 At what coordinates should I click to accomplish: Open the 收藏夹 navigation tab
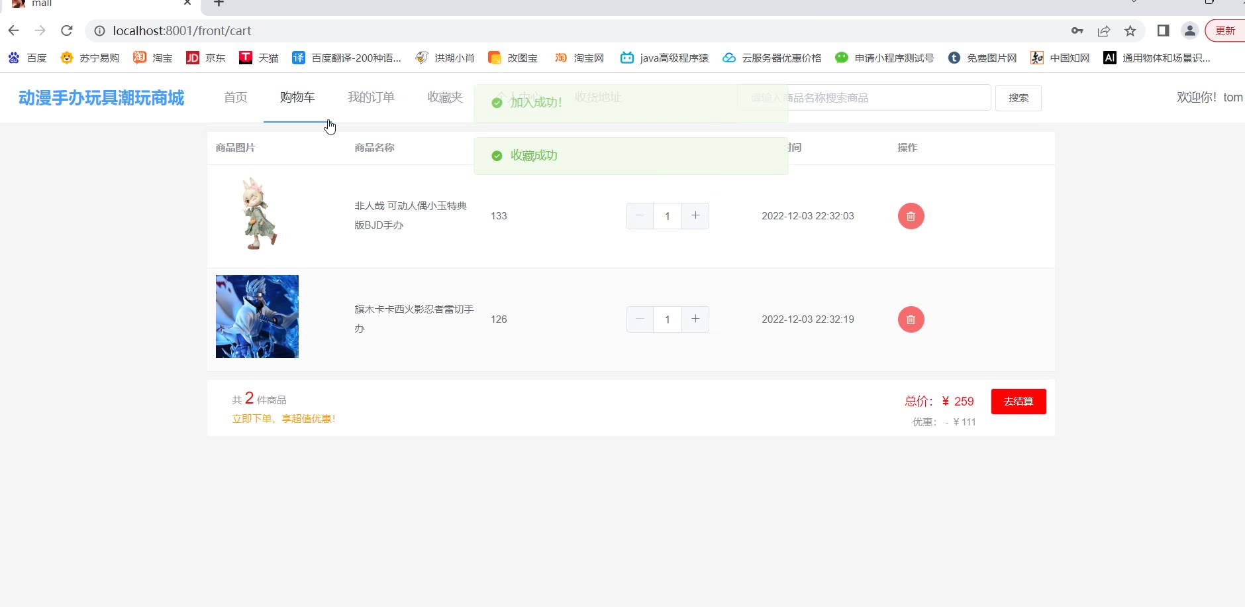click(x=445, y=97)
